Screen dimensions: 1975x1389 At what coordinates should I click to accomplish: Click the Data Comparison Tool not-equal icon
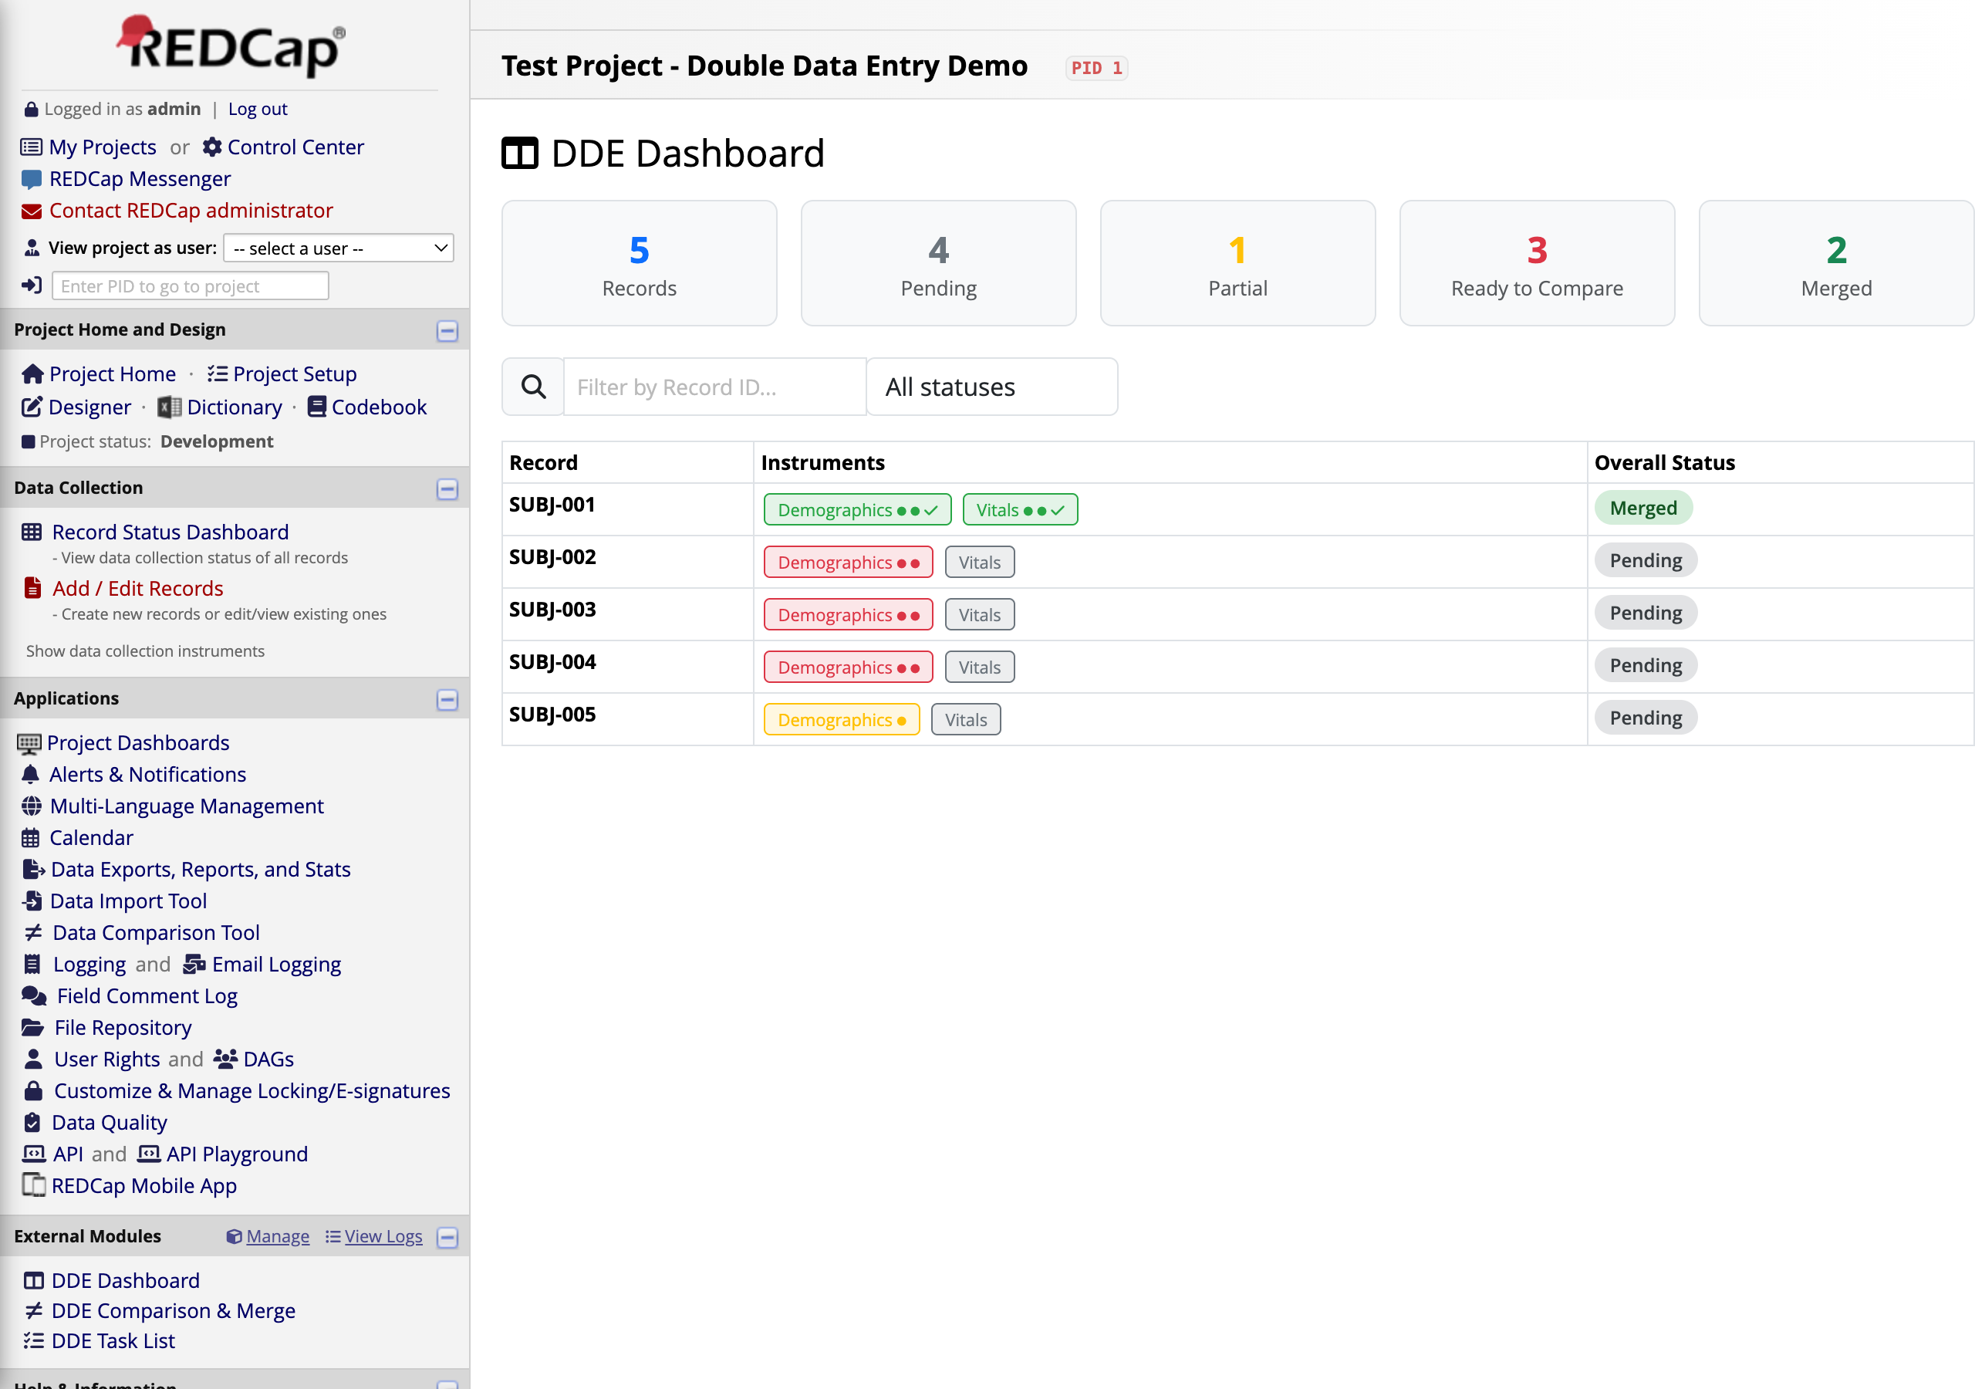point(33,932)
